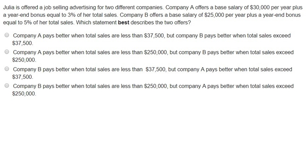Click 'Which statement' phrase in the question
Screen dimensions: 306x141
(96, 23)
